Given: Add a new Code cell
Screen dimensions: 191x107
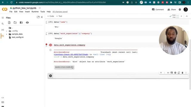Looking at the screenshot, I should [50, 16].
